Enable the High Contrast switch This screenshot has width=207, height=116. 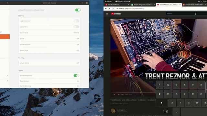click(x=76, y=21)
